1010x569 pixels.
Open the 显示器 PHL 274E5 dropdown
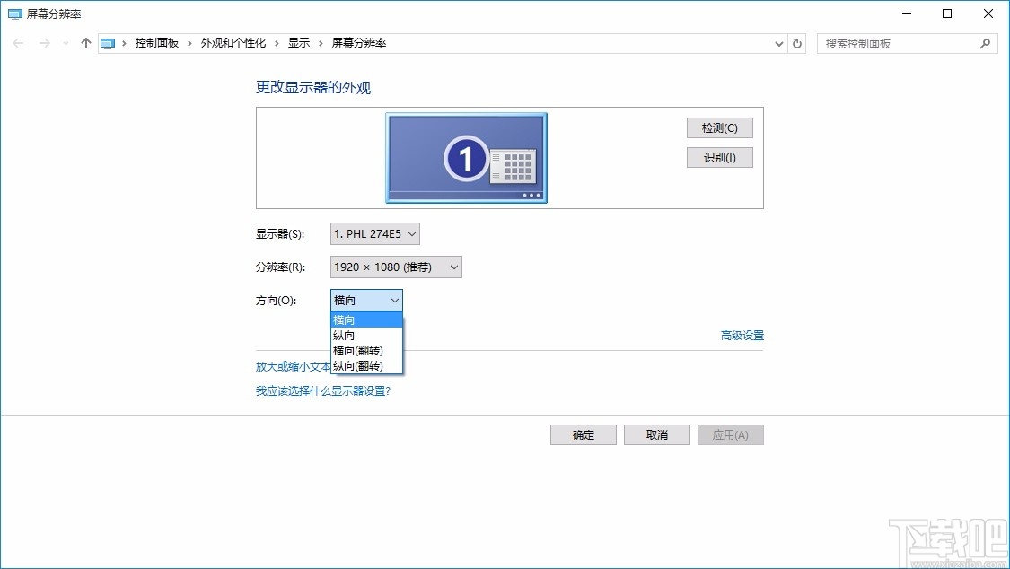(375, 233)
